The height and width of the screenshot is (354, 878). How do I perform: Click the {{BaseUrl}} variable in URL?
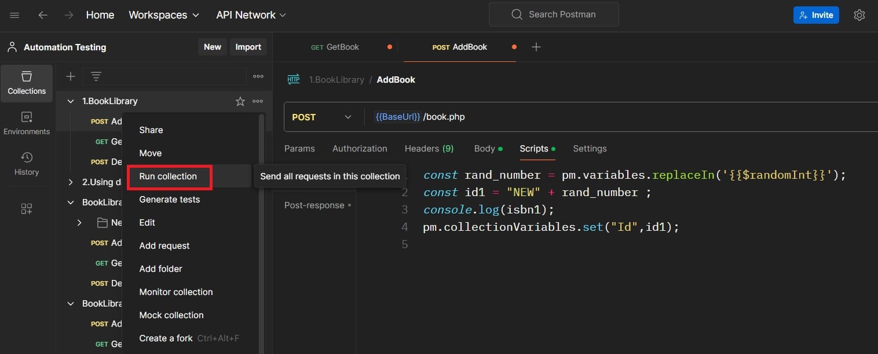click(398, 117)
